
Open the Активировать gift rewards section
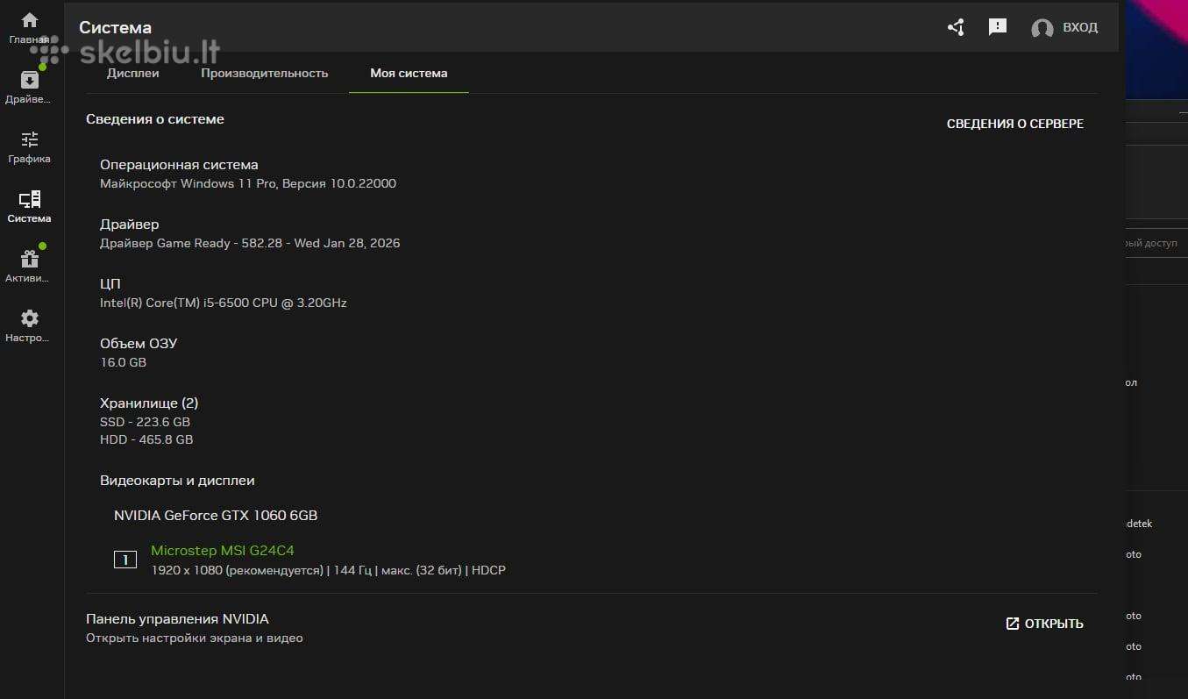pos(30,266)
